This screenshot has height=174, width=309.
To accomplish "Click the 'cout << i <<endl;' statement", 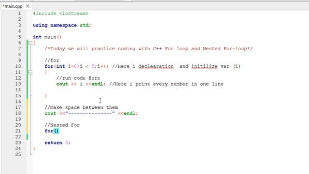I will (81, 84).
